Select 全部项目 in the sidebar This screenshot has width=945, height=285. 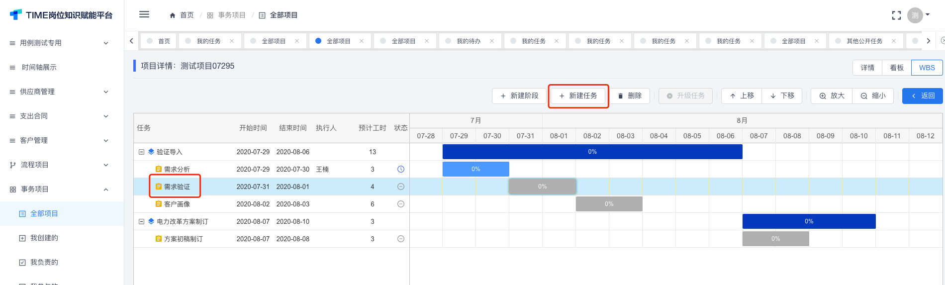click(62, 213)
